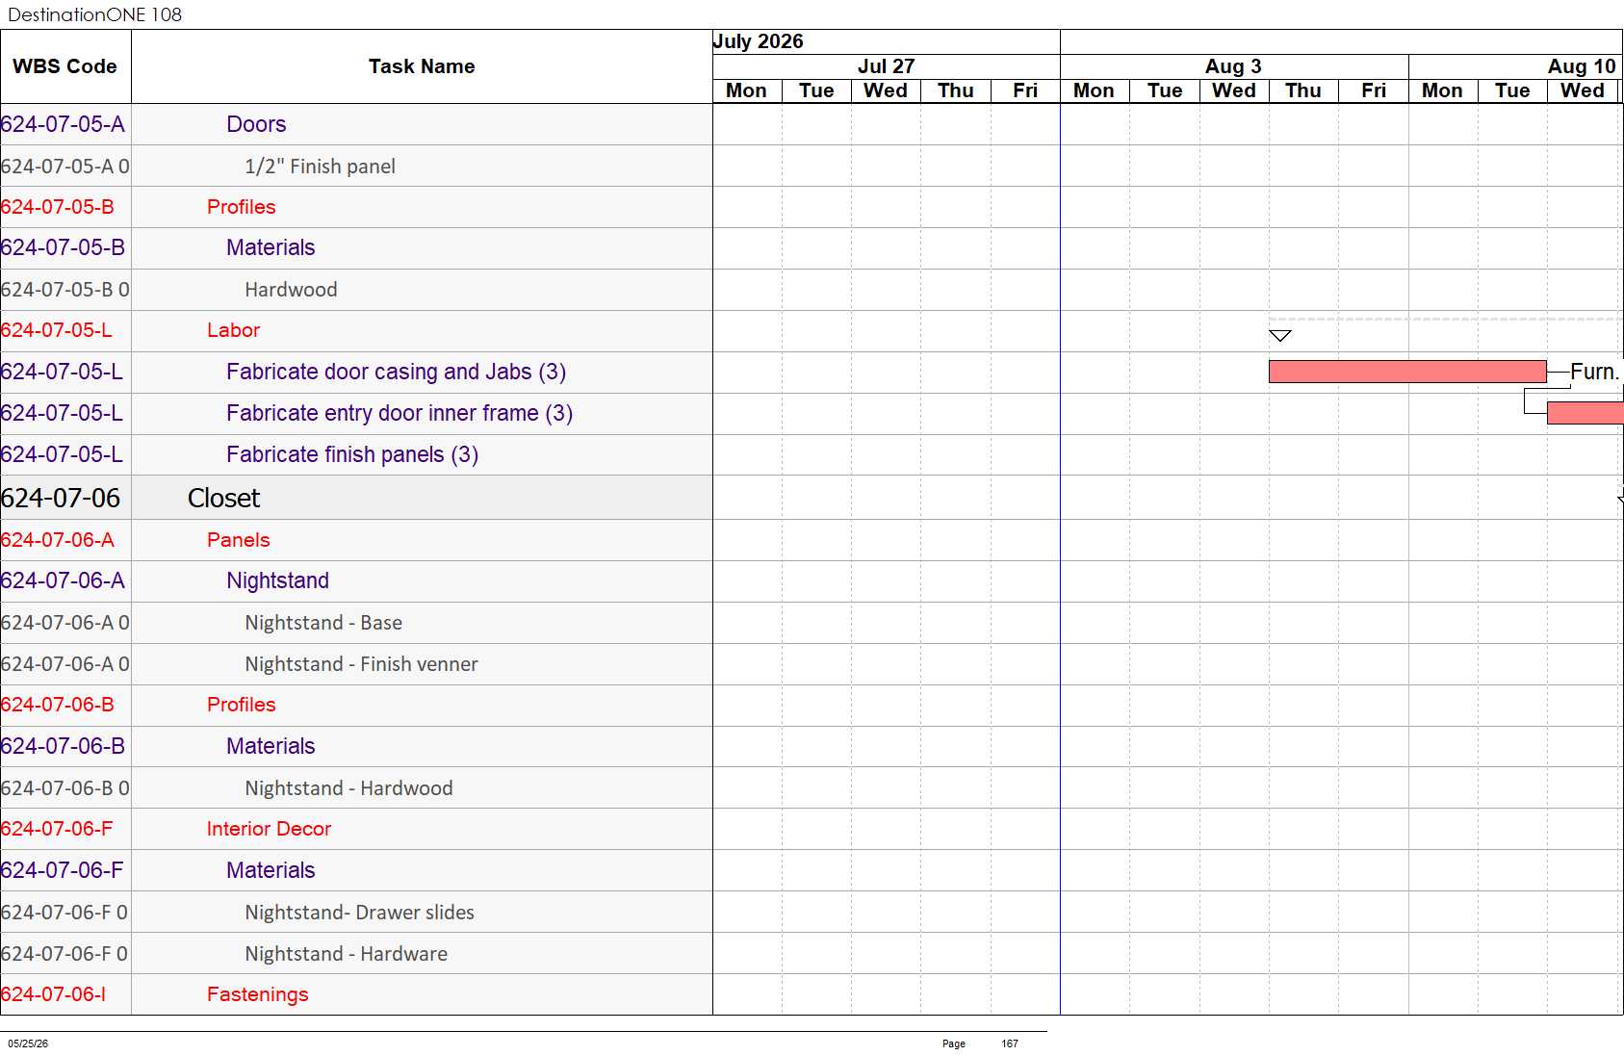Click WBS code 624-07-06

click(61, 498)
